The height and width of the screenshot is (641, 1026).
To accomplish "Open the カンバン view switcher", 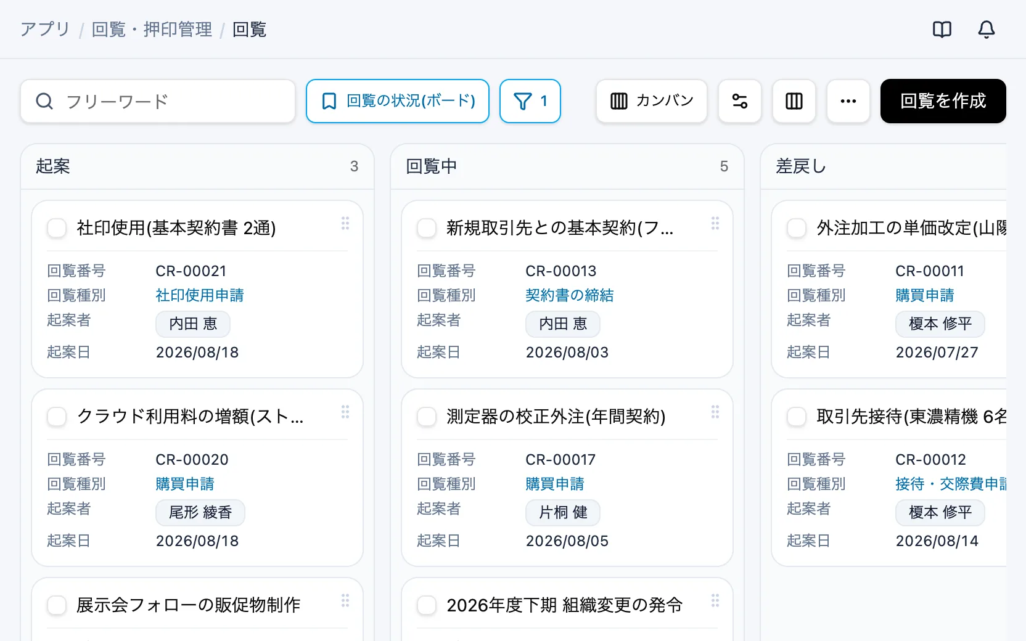I will 652,101.
